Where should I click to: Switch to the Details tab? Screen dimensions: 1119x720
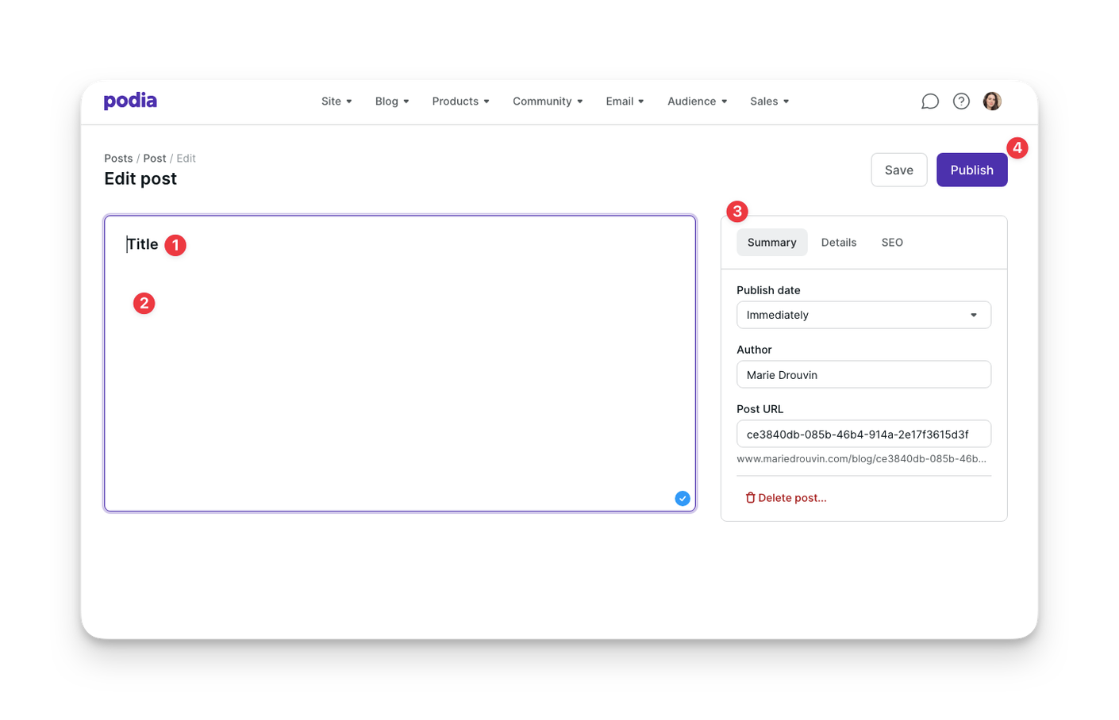tap(838, 243)
